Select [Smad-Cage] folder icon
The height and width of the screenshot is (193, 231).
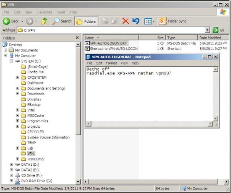coord(23,67)
